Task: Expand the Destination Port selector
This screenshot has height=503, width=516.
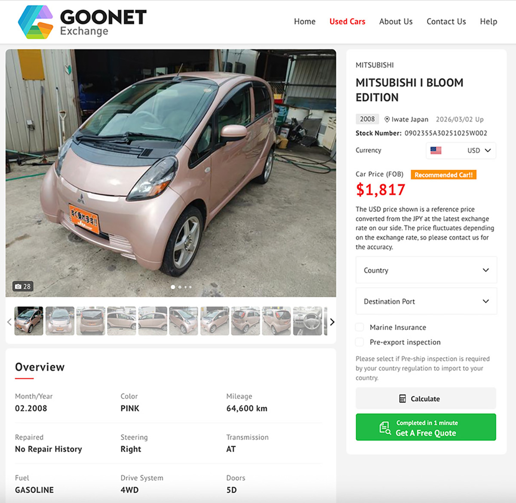Action: (426, 301)
